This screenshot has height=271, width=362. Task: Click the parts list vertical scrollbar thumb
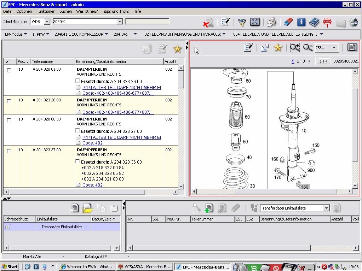tap(181, 79)
